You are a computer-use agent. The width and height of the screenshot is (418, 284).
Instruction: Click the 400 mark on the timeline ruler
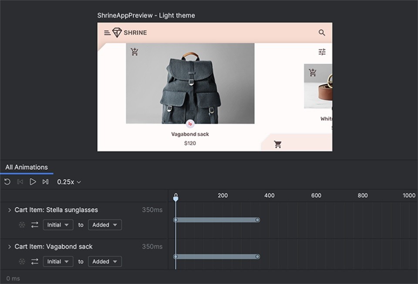click(269, 195)
